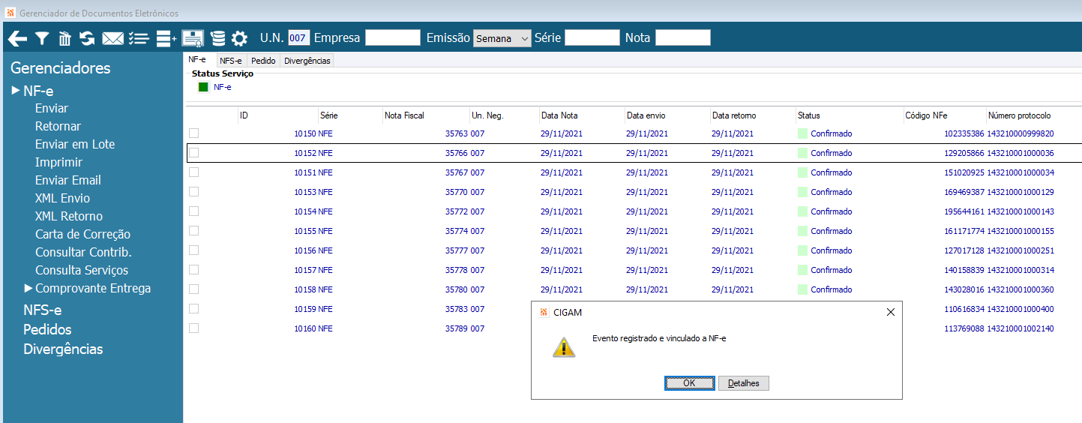Switch to the Divergências tab
This screenshot has width=1082, height=423.
point(307,61)
